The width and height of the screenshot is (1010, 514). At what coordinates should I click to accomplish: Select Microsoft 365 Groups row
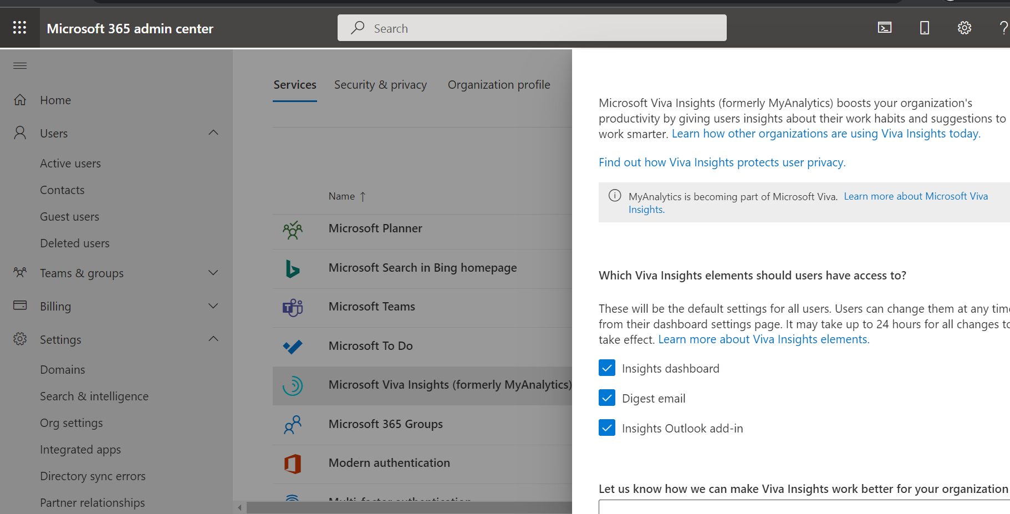tap(422, 425)
